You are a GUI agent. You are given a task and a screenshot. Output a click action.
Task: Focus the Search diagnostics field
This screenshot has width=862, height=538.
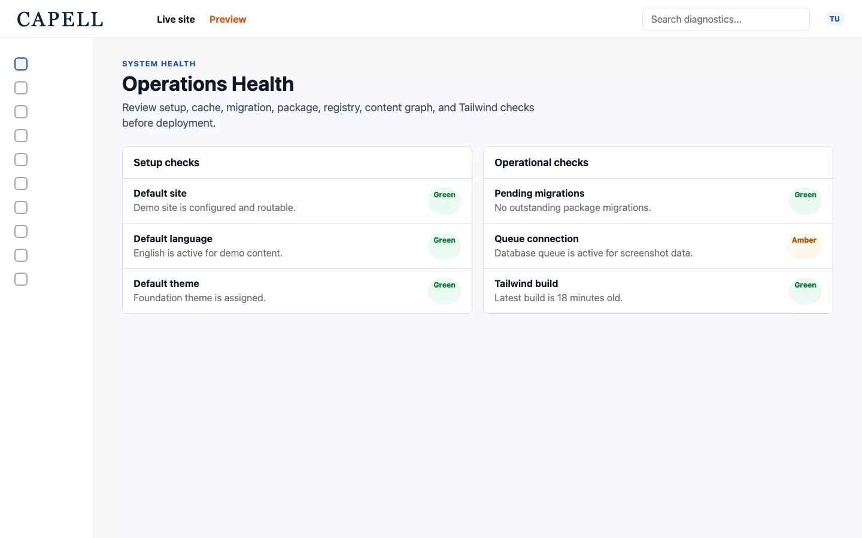pyautogui.click(x=726, y=19)
